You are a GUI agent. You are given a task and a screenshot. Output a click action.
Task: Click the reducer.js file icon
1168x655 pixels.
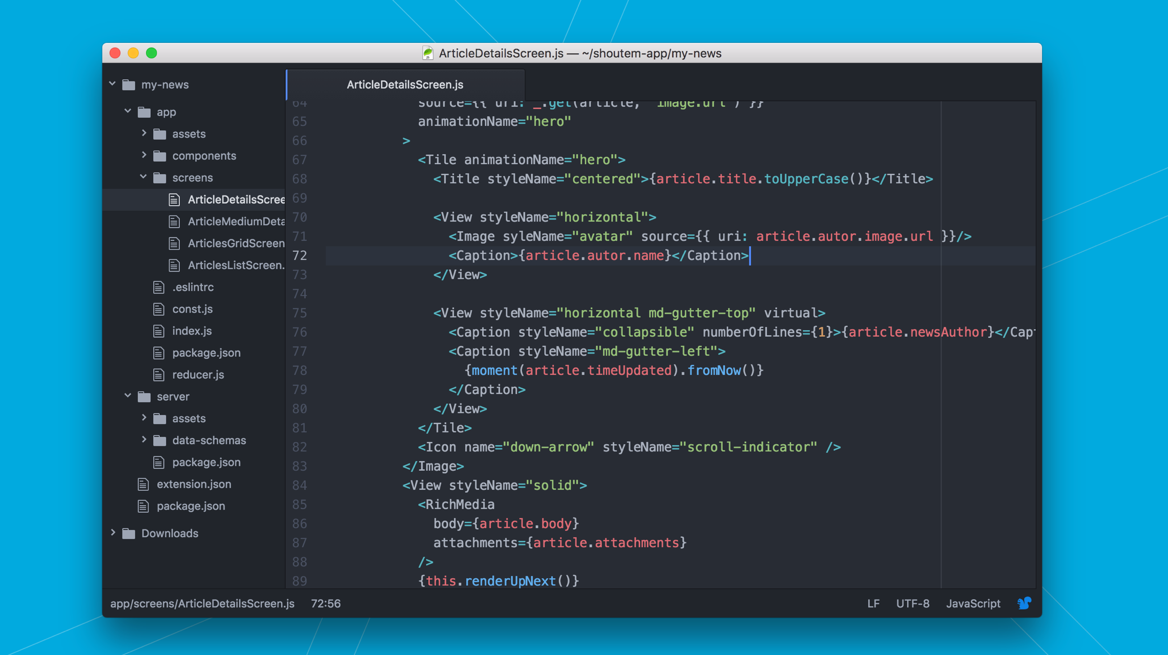point(159,375)
